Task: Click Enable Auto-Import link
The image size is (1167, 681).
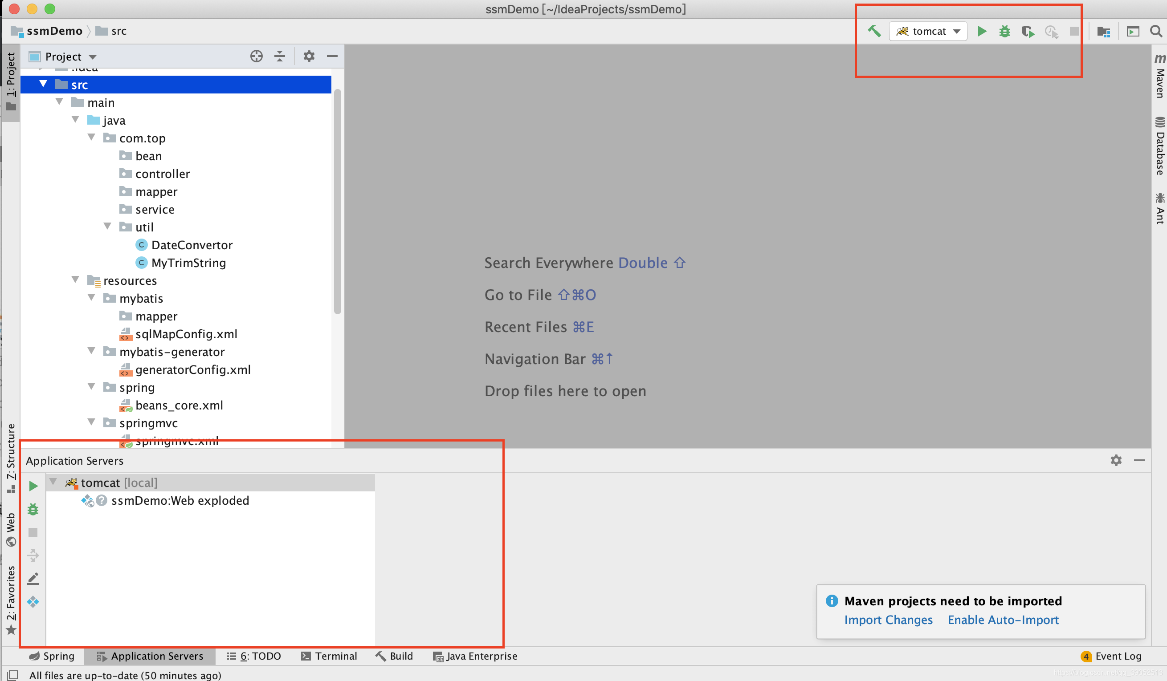Action: [1003, 620]
